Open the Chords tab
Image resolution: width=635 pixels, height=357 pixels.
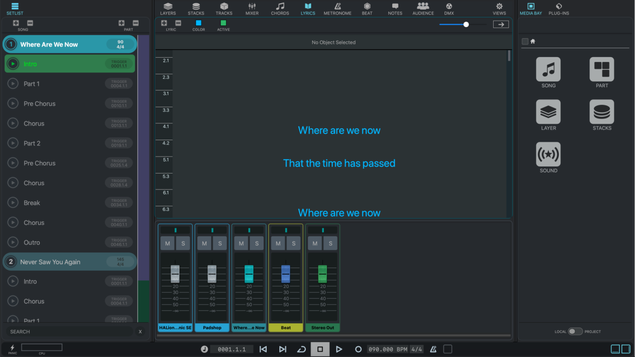click(280, 8)
